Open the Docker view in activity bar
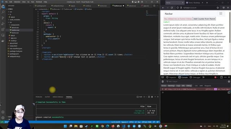 [3, 41]
